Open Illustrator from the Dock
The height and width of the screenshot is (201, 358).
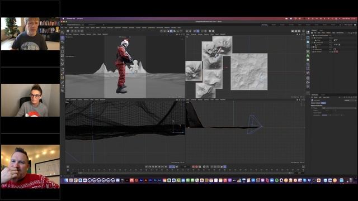145,180
